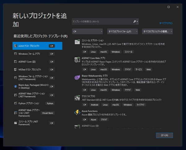Click the C# ASP.NET Web アプリケーション icon
This screenshot has width=186, height=150.
click(x=15, y=95)
